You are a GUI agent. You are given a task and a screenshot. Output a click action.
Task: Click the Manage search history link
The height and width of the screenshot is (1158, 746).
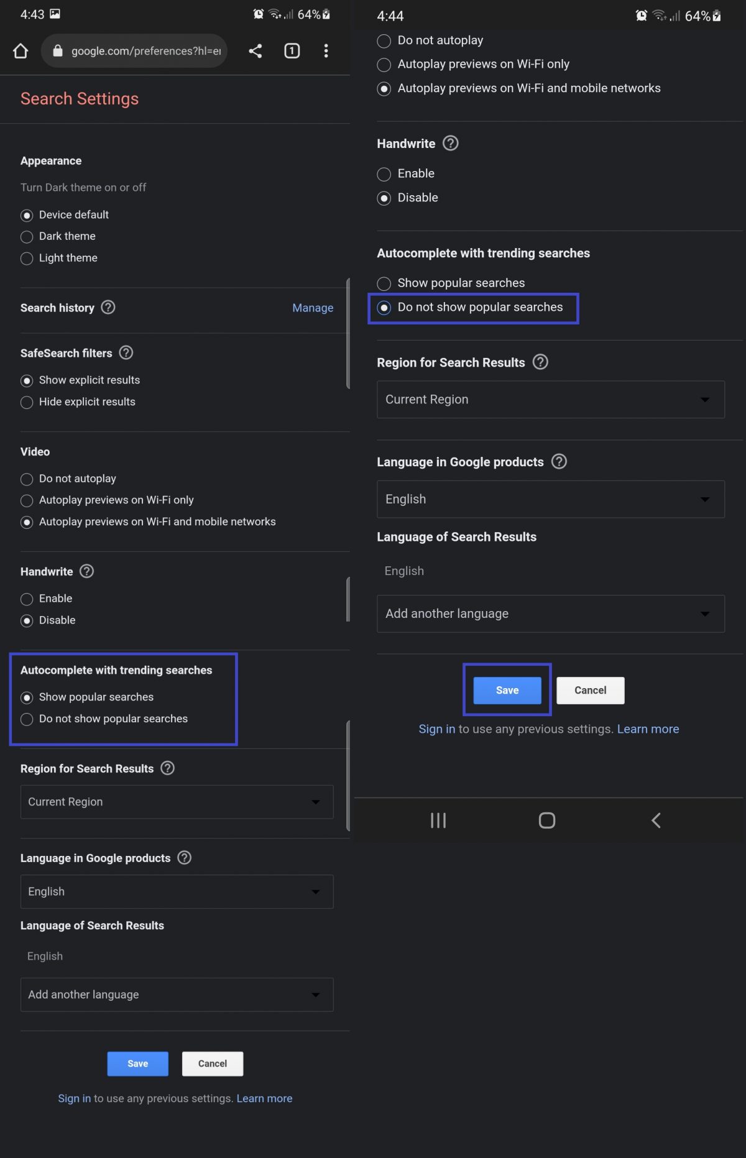(x=313, y=308)
